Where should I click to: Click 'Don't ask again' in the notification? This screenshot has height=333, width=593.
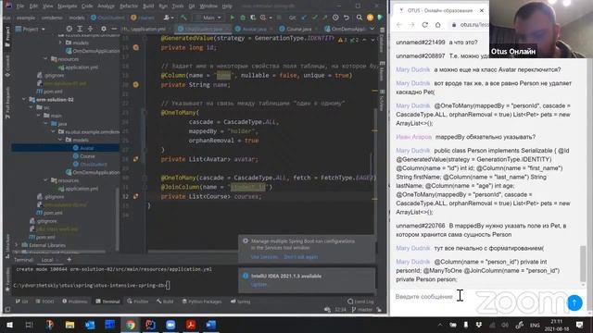(300, 257)
